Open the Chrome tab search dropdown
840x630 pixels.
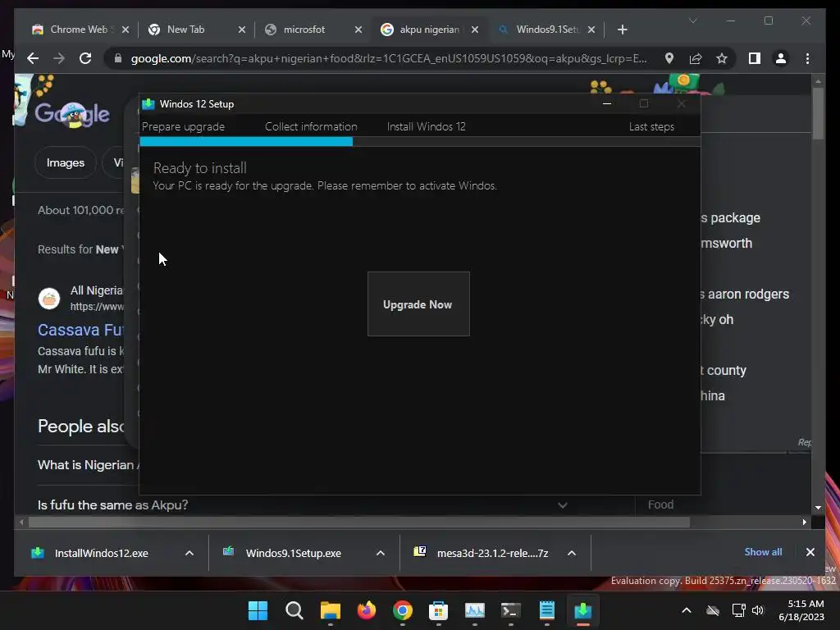[x=692, y=21]
